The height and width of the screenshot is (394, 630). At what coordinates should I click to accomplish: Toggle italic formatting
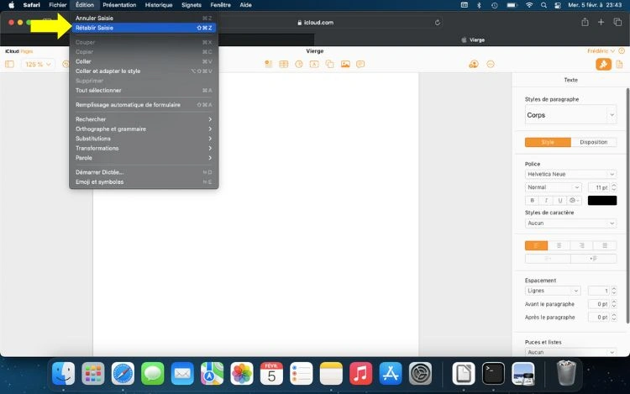point(546,201)
